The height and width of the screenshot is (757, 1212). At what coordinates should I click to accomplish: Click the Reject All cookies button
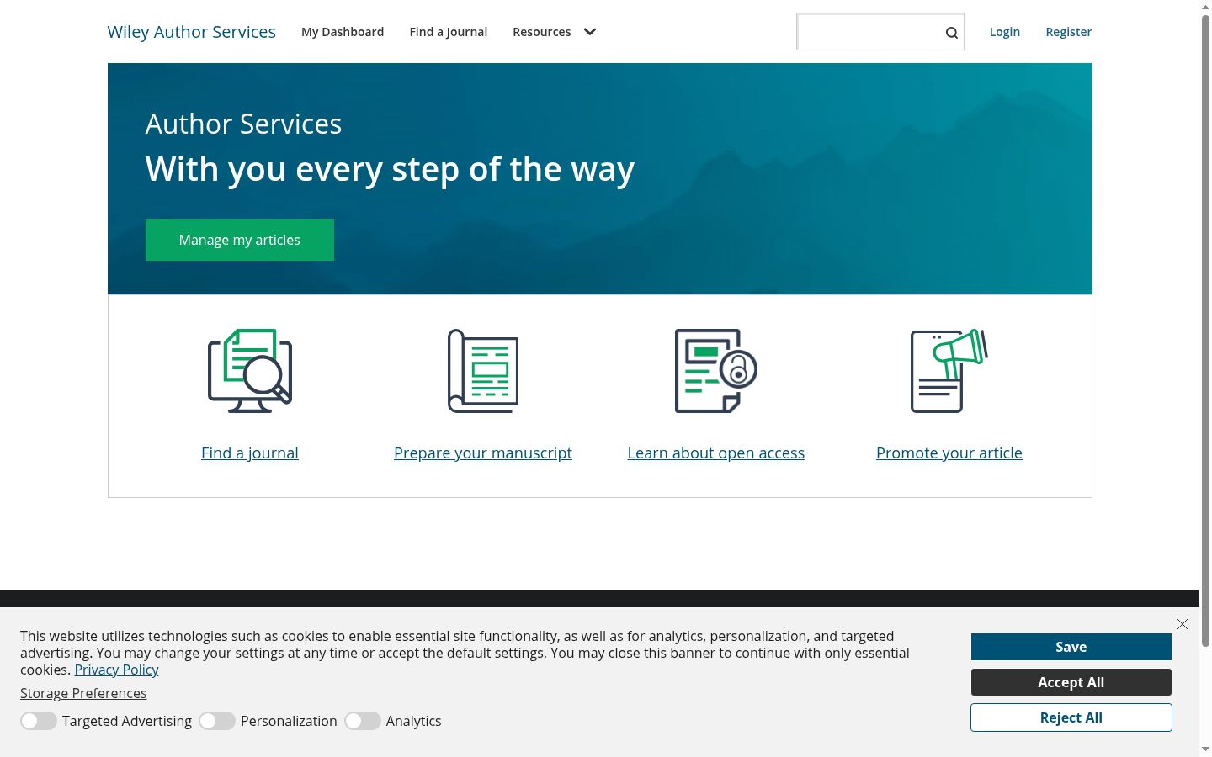(x=1071, y=717)
